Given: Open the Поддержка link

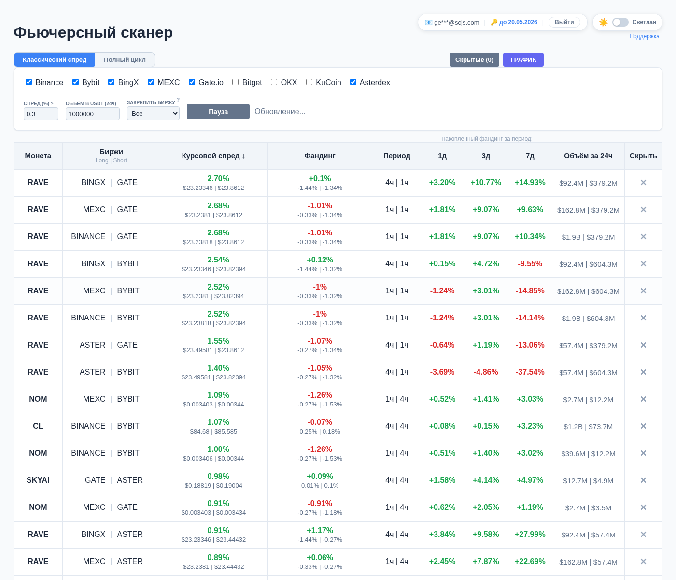Looking at the screenshot, I should 644,36.
